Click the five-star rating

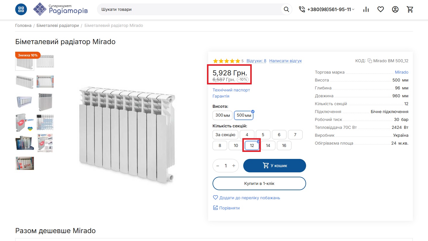[x=226, y=61]
